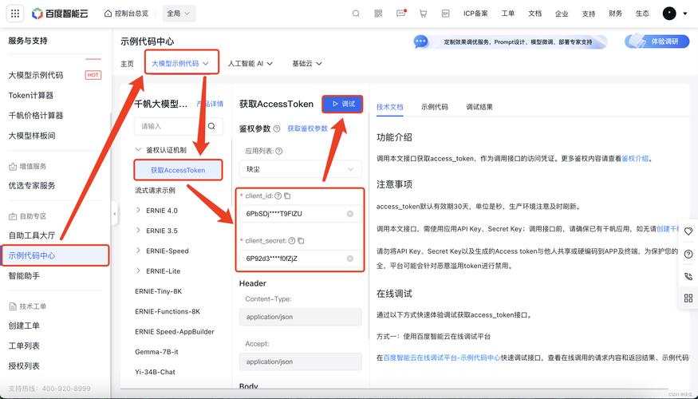Screen dimensions: 698x399
Task: Open the avatar dropdown caret
Action: point(685,14)
